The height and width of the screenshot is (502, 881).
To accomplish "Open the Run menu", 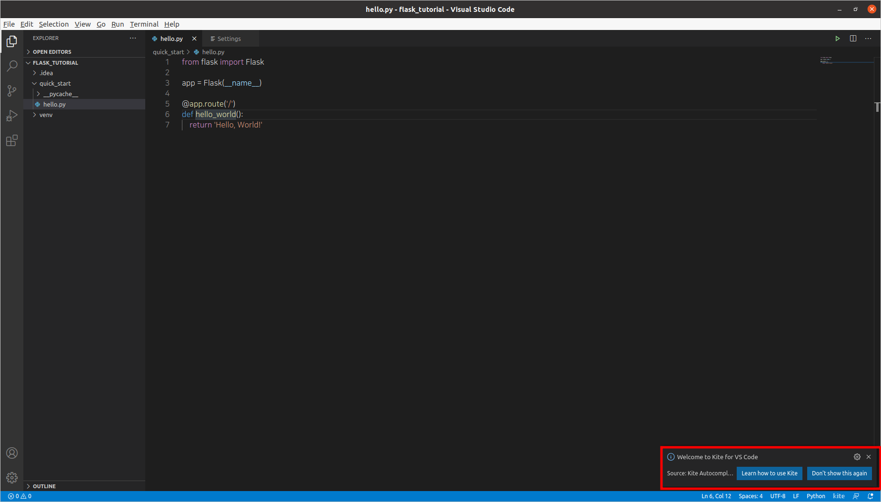I will click(118, 24).
